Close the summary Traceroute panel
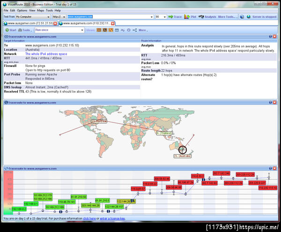The image size is (281, 232). pos(274,37)
